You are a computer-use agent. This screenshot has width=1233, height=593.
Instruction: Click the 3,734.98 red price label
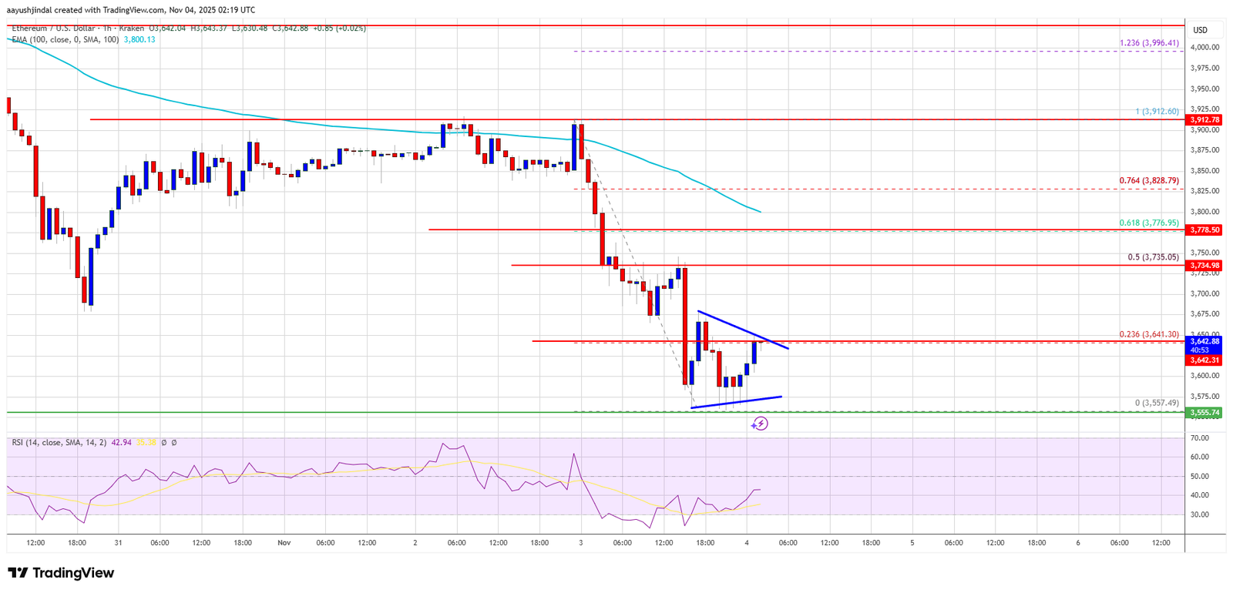pos(1204,265)
